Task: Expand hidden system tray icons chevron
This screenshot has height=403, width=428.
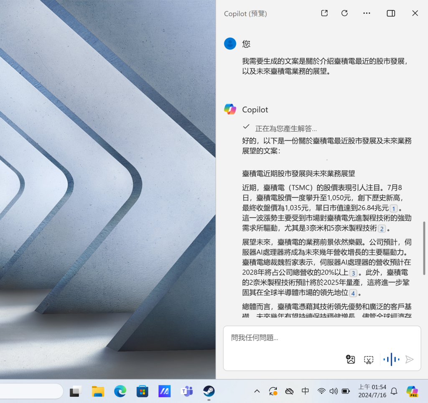Action: pos(257,391)
